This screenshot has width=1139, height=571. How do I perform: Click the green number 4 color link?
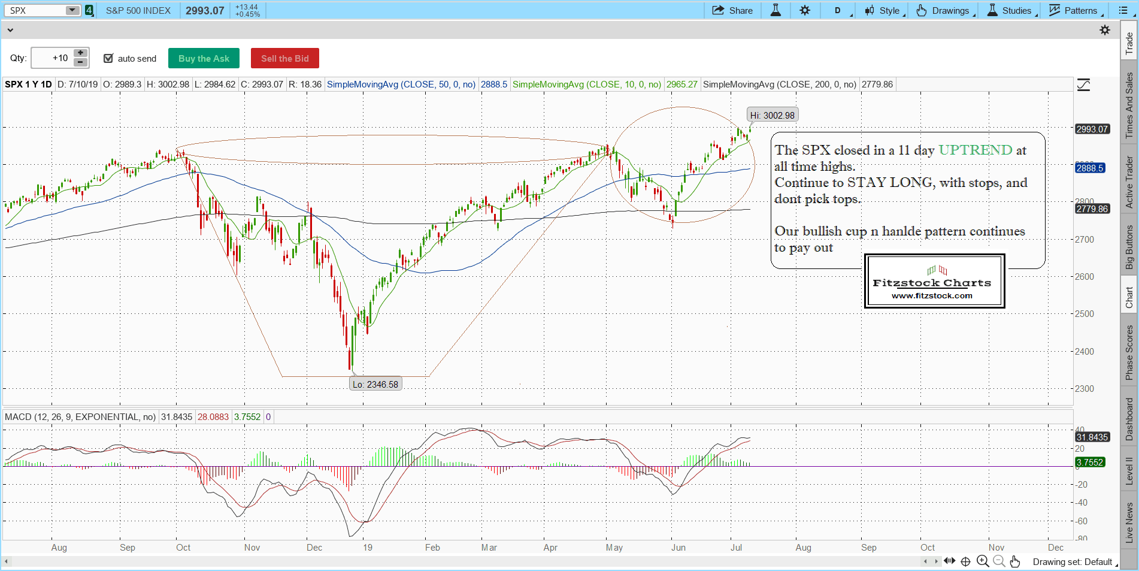click(x=89, y=10)
